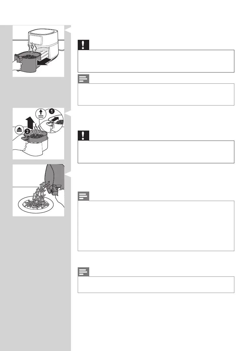Click the numbered circle 1 in the basket illustration
The width and height of the screenshot is (247, 351).
tap(52, 111)
